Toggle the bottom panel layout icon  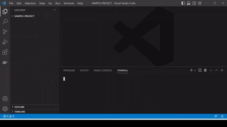click(188, 3)
